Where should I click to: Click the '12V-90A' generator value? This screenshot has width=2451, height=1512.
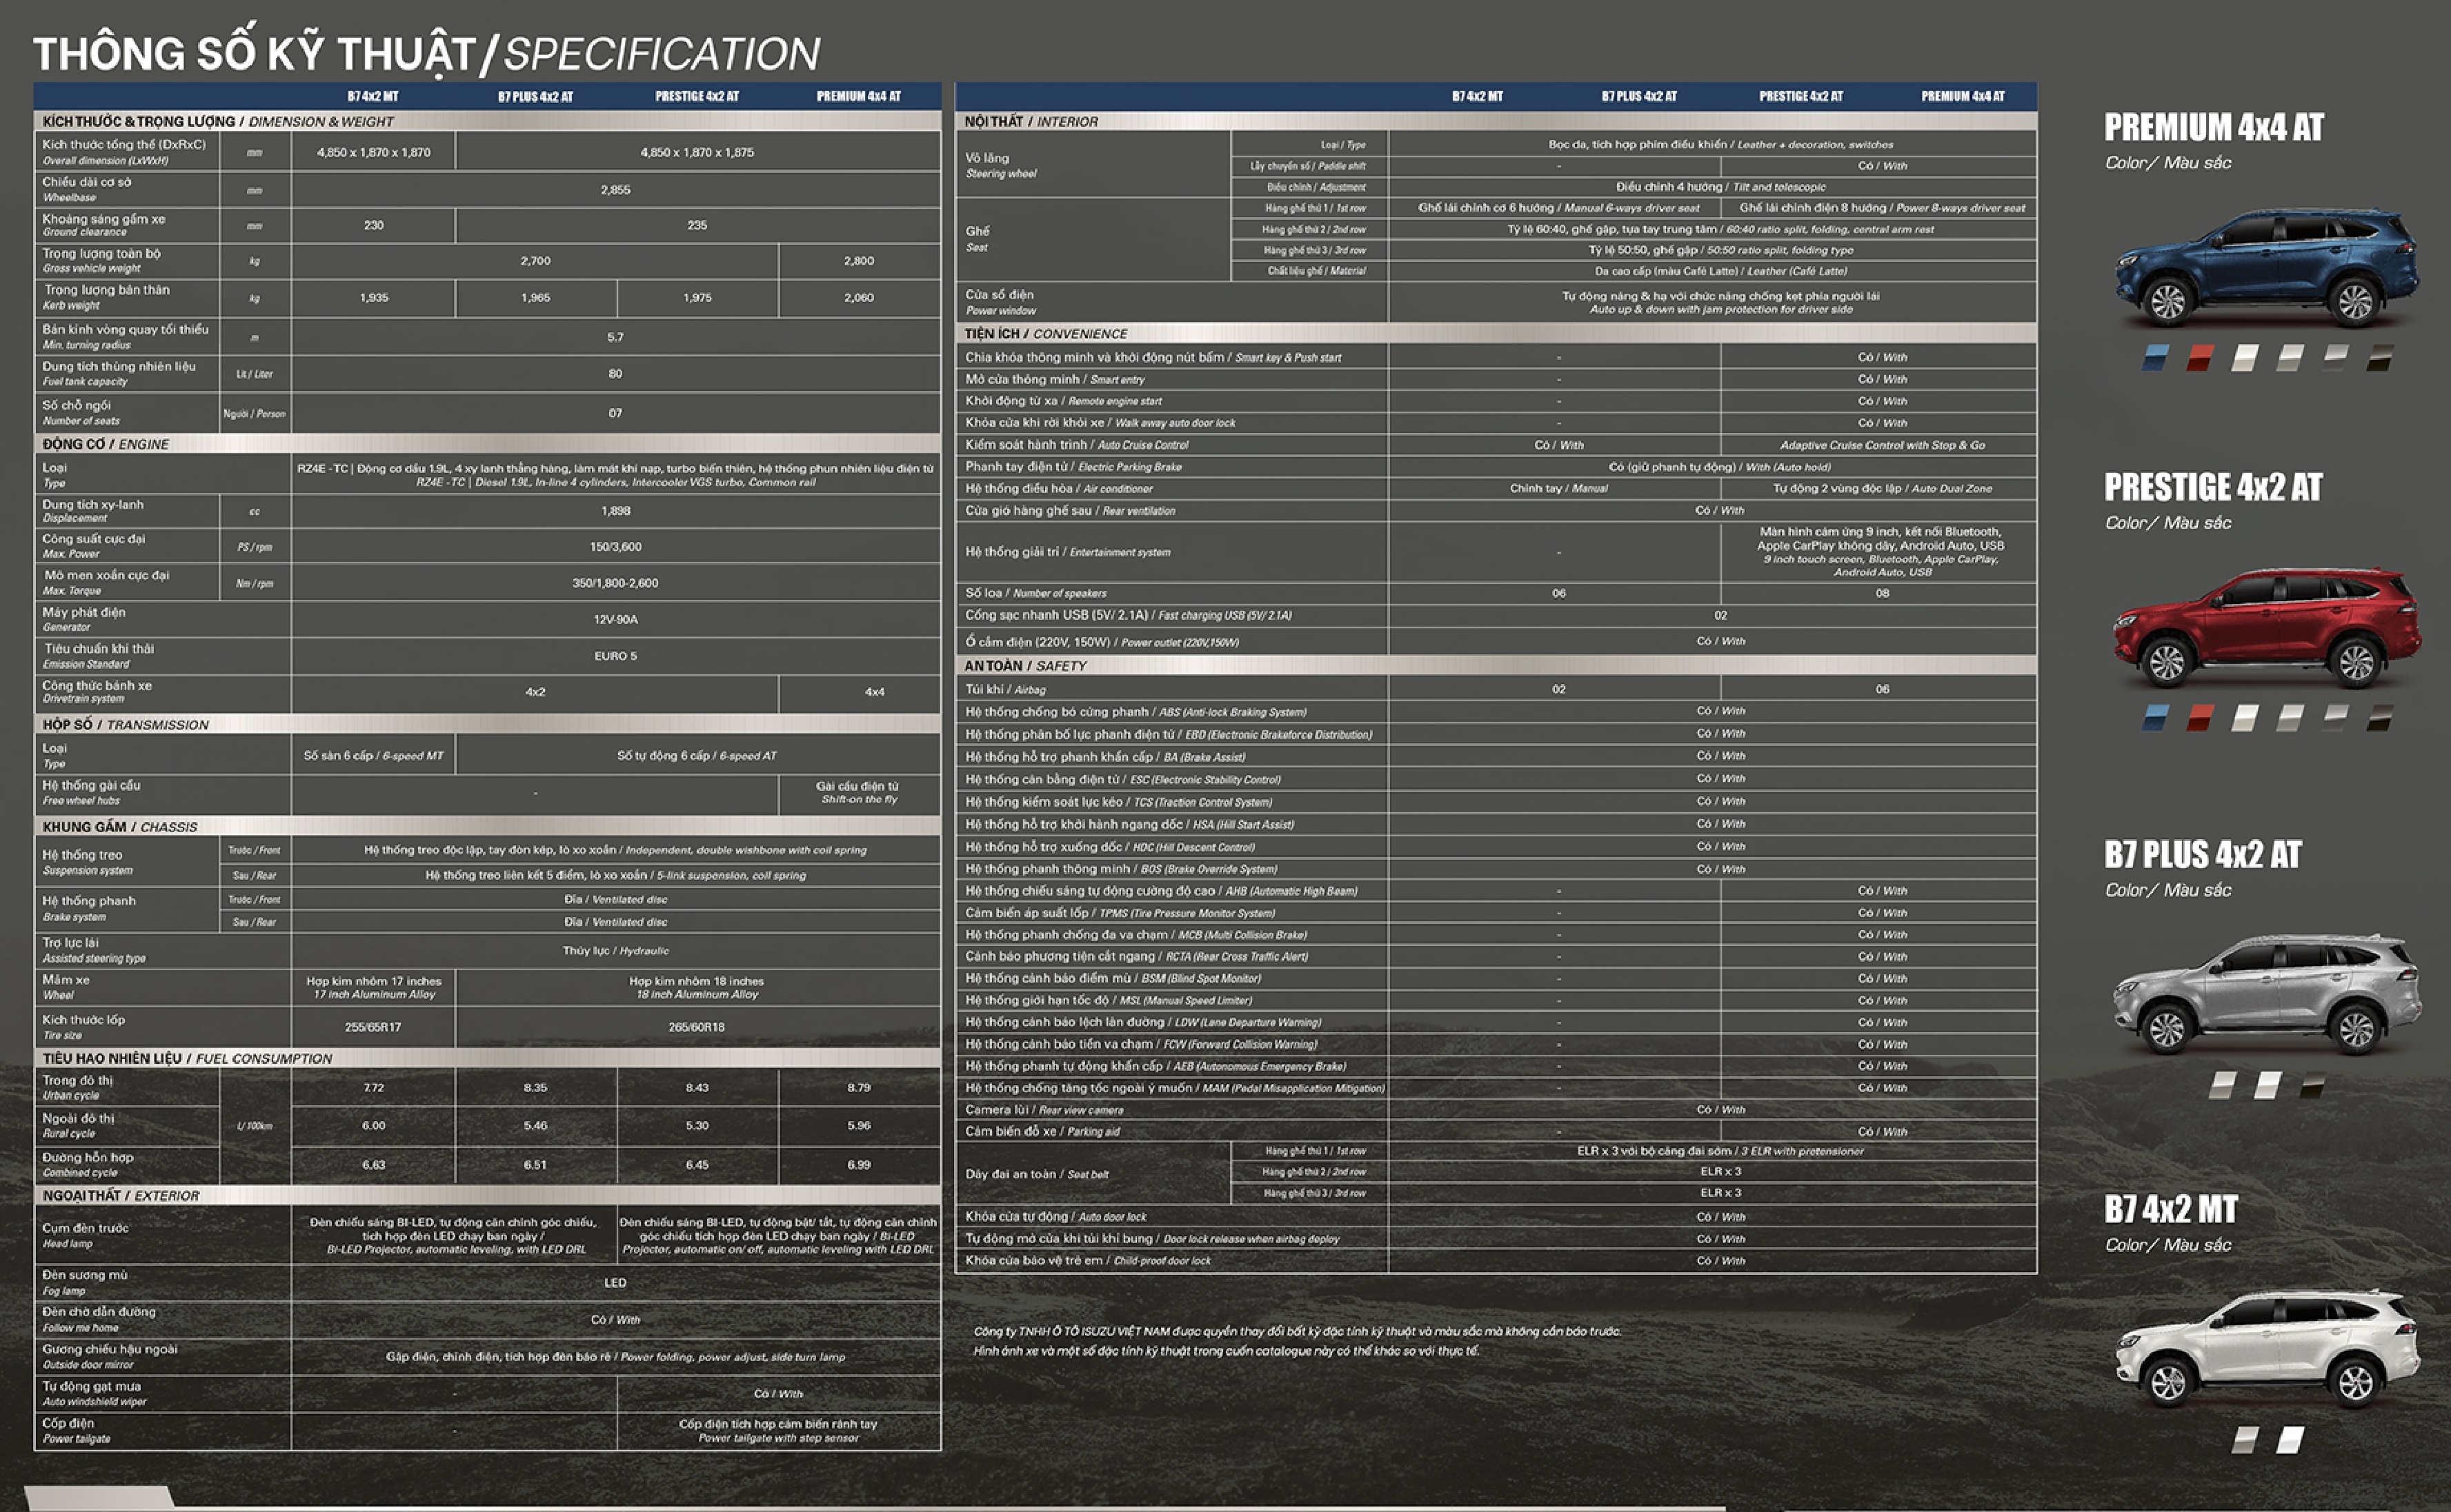tap(615, 619)
